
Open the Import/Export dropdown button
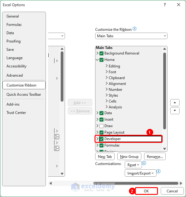pyautogui.click(x=140, y=173)
